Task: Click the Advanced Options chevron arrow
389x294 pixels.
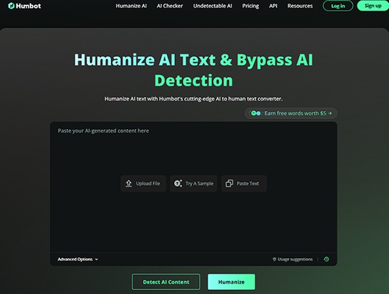Action: tap(97, 259)
